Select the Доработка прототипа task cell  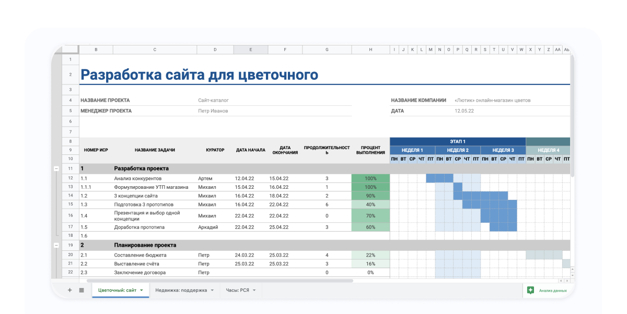155,227
